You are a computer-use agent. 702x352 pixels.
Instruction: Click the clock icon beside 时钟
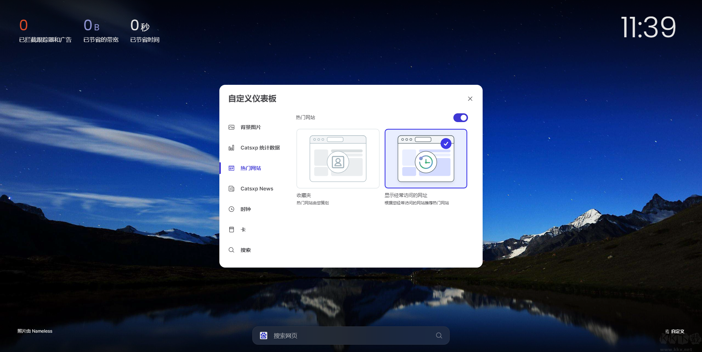click(231, 209)
